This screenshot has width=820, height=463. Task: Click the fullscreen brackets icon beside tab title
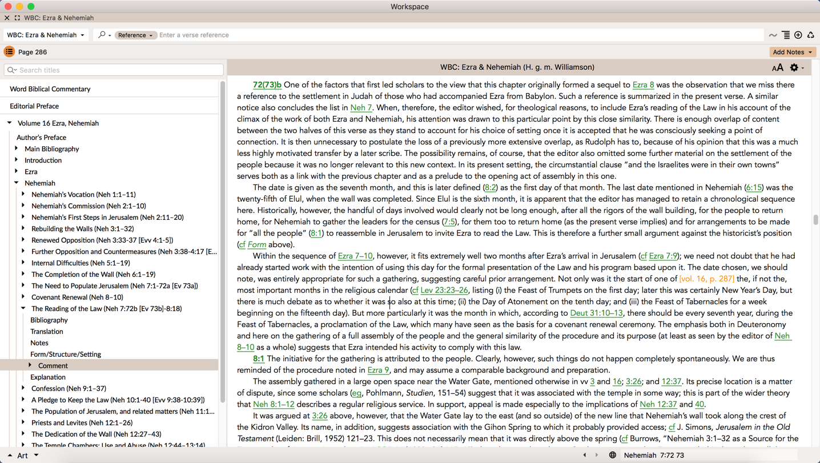click(x=17, y=18)
